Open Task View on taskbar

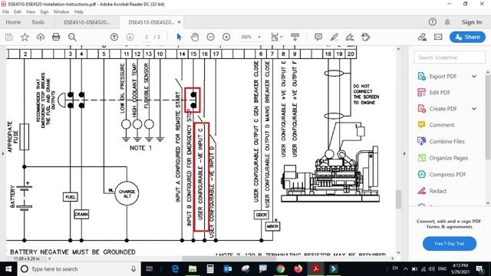coord(150,269)
